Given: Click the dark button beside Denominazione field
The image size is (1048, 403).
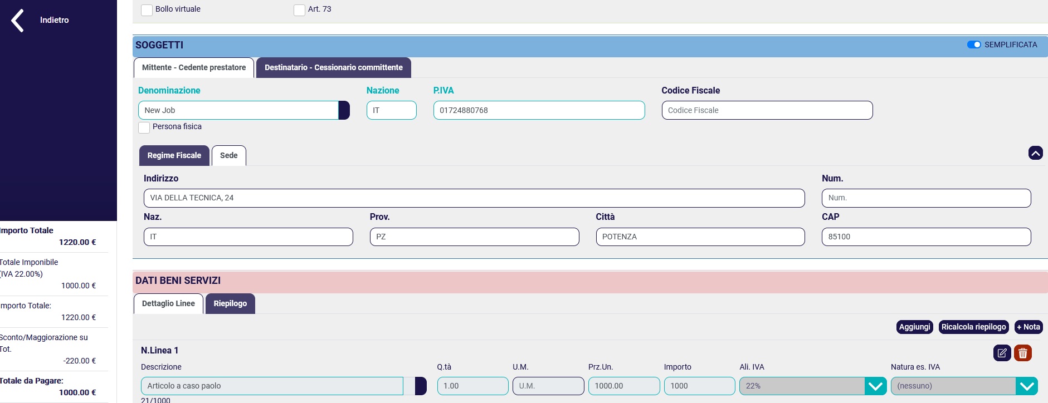Looking at the screenshot, I should 344,110.
